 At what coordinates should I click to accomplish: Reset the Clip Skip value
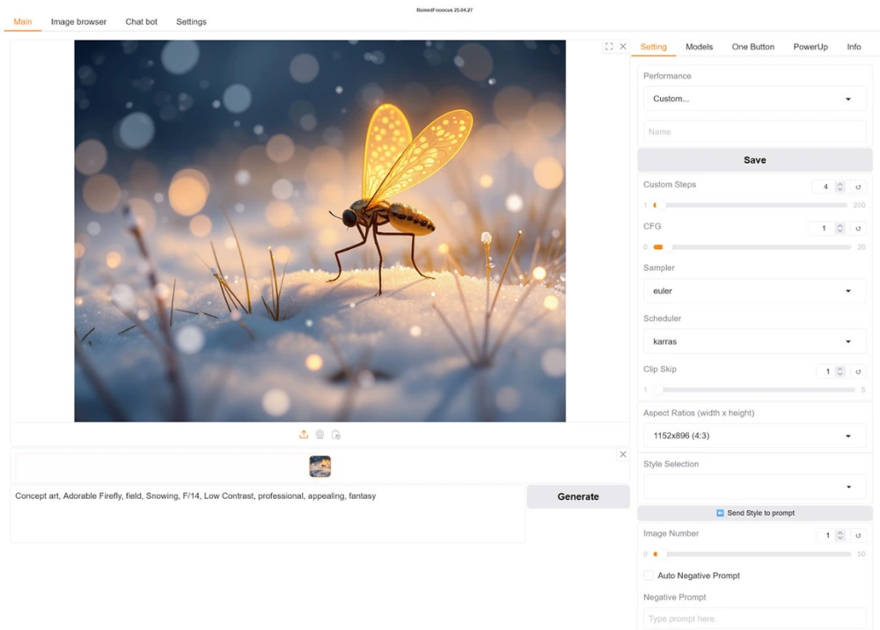point(858,371)
